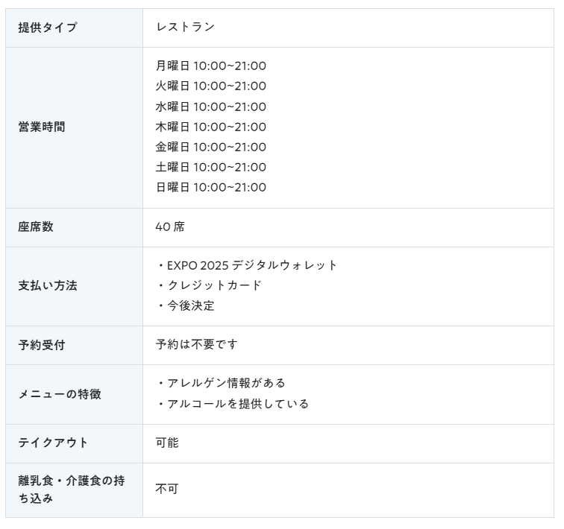This screenshot has height=529, width=564.
Task: Click the 予約受付 row header
Action: pyautogui.click(x=42, y=345)
